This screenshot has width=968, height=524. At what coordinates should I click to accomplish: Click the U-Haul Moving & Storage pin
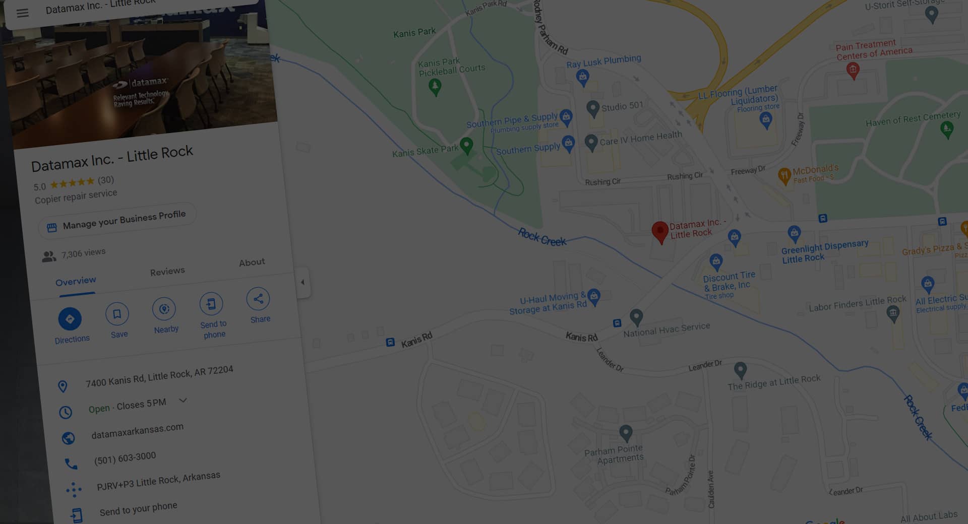click(x=594, y=297)
